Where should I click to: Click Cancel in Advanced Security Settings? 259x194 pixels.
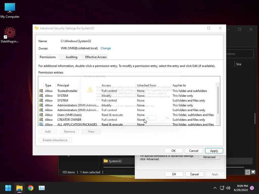point(193,151)
